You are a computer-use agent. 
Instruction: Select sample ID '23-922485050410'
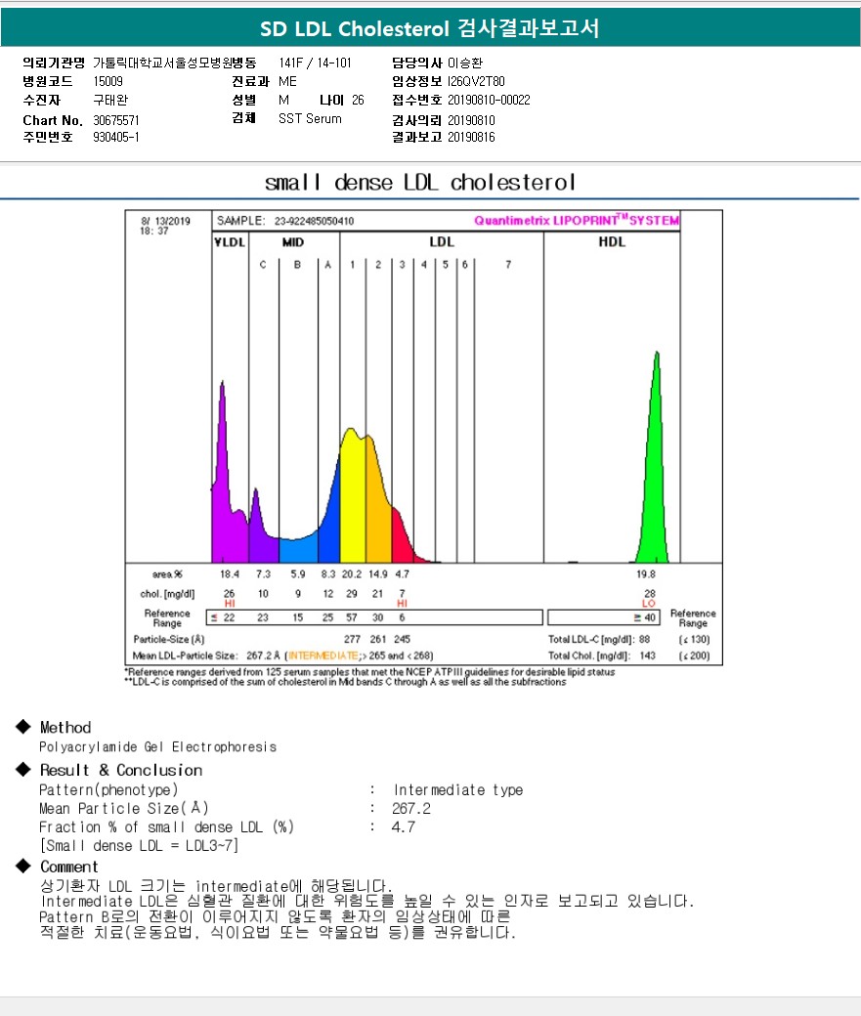tap(314, 221)
